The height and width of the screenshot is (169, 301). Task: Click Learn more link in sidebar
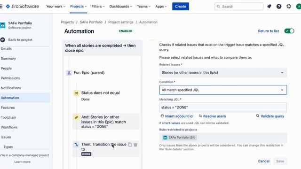[x=23, y=162]
